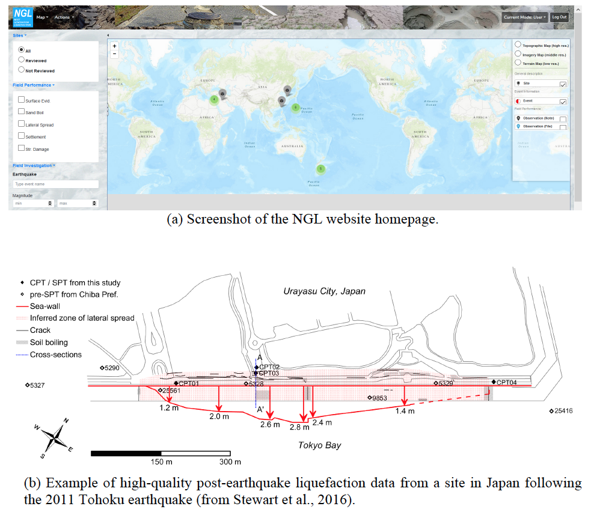
Task: Select the Reviewed sites radio button
Action: 22,59
